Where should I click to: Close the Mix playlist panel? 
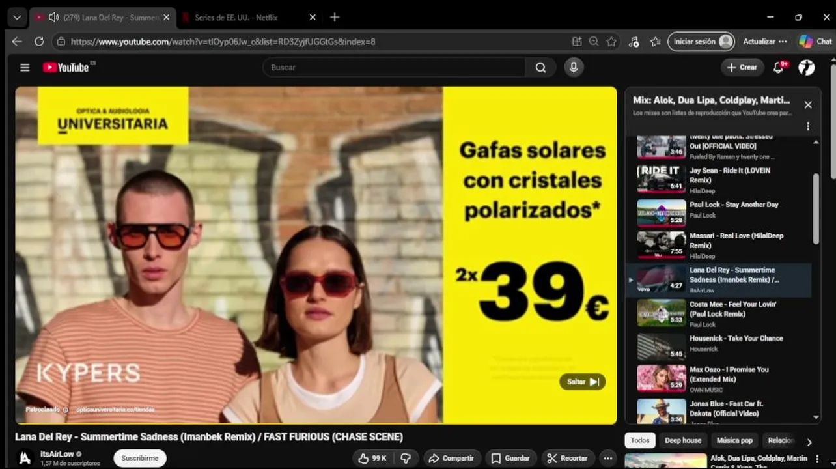[808, 105]
